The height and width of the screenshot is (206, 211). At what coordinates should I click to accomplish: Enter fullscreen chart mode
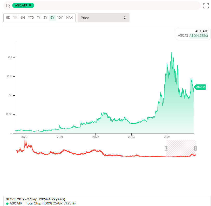tap(206, 6)
